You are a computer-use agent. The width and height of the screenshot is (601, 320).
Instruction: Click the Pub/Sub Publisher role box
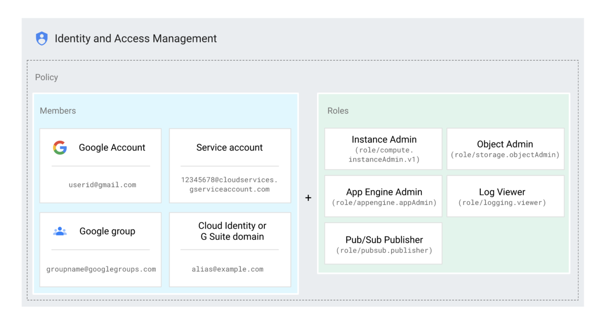384,243
